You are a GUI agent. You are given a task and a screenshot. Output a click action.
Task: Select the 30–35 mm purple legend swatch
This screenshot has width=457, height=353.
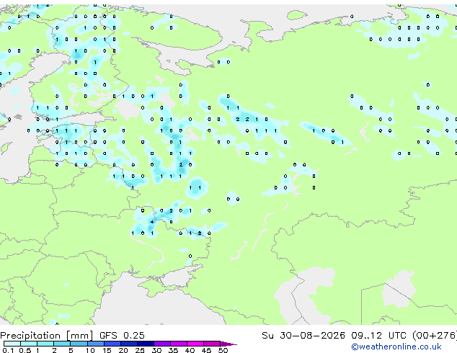161,344
